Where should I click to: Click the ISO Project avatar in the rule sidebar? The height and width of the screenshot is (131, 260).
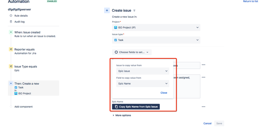pos(16,93)
